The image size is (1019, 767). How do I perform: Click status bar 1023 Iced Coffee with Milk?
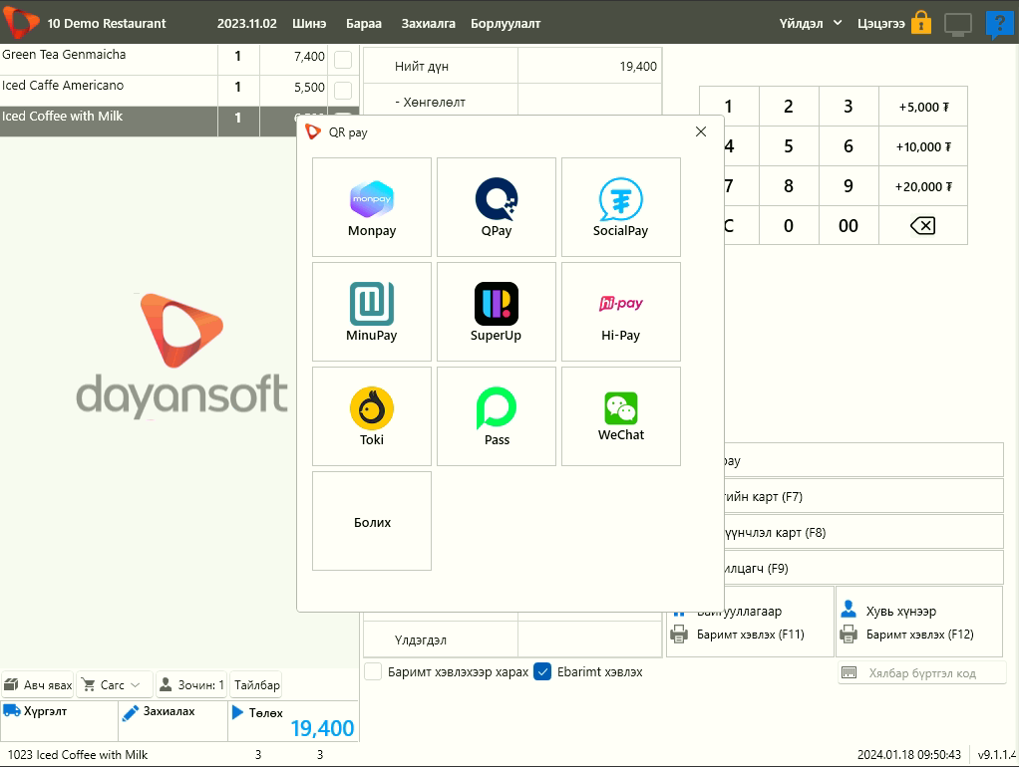point(78,754)
